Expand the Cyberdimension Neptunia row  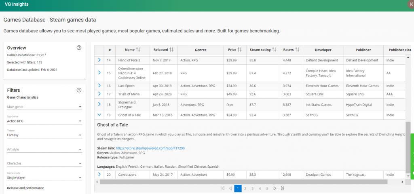coord(99,72)
